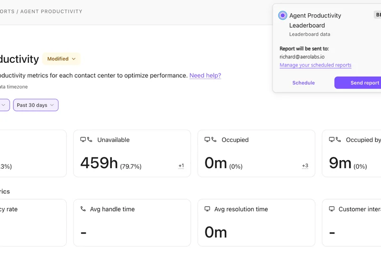Click the monitor icon beside Customer interactions
Viewport: 381px width, 254px height.
(332, 209)
